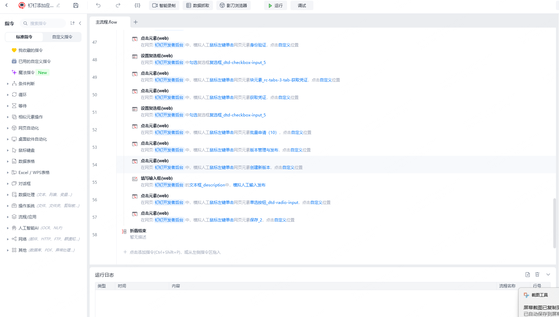Open the 版本管理与发布 element link
Screen dimensions: 559x317
point(264,150)
